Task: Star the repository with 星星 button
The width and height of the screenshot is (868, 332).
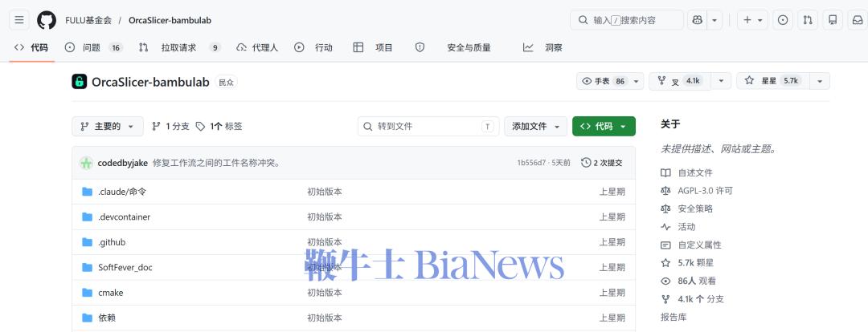Action: point(773,81)
